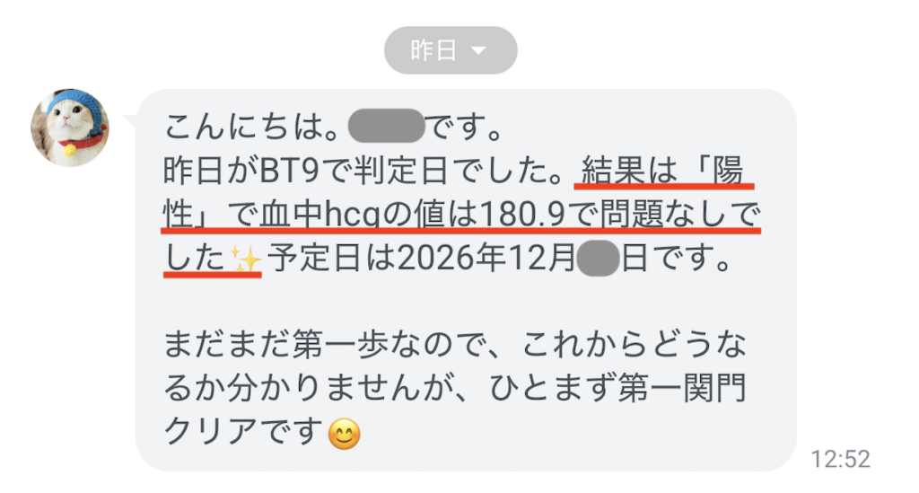The image size is (919, 493).
Task: Click the dropdown arrow in the 昨日 pill
Action: point(478,50)
